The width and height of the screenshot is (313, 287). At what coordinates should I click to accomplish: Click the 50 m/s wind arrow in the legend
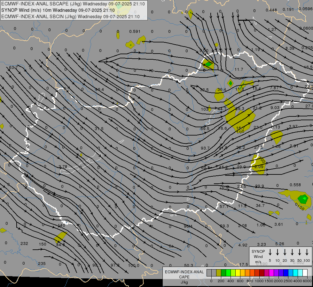point(300,252)
